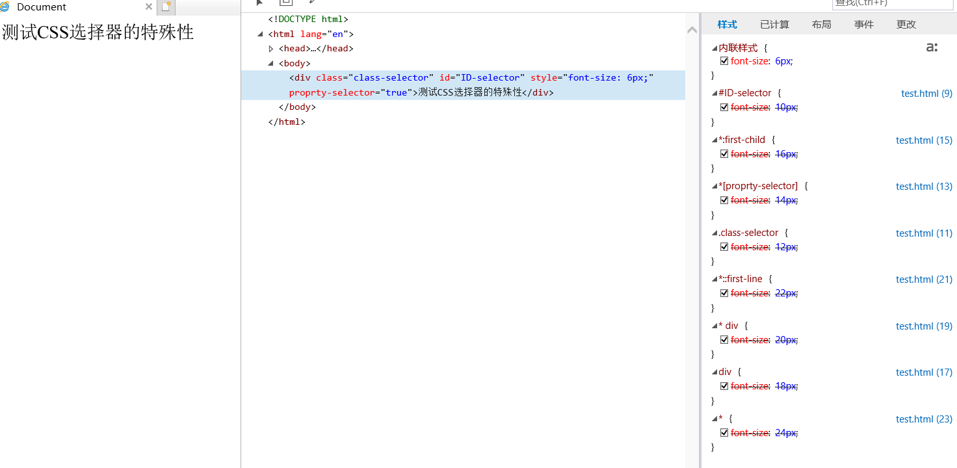Switch to the 已计算 tab
Screen dimensions: 957x468
774,24
